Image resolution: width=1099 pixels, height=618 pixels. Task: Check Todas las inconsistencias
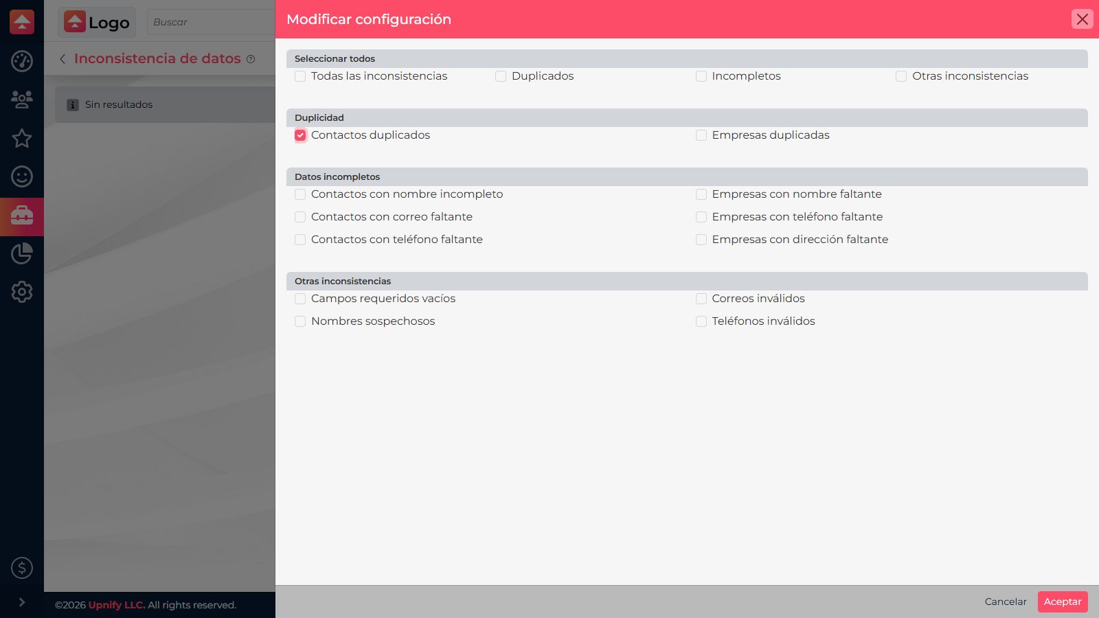300,76
